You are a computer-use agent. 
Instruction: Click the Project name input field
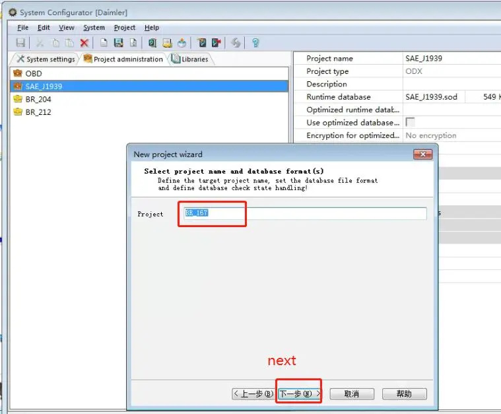pyautogui.click(x=305, y=213)
